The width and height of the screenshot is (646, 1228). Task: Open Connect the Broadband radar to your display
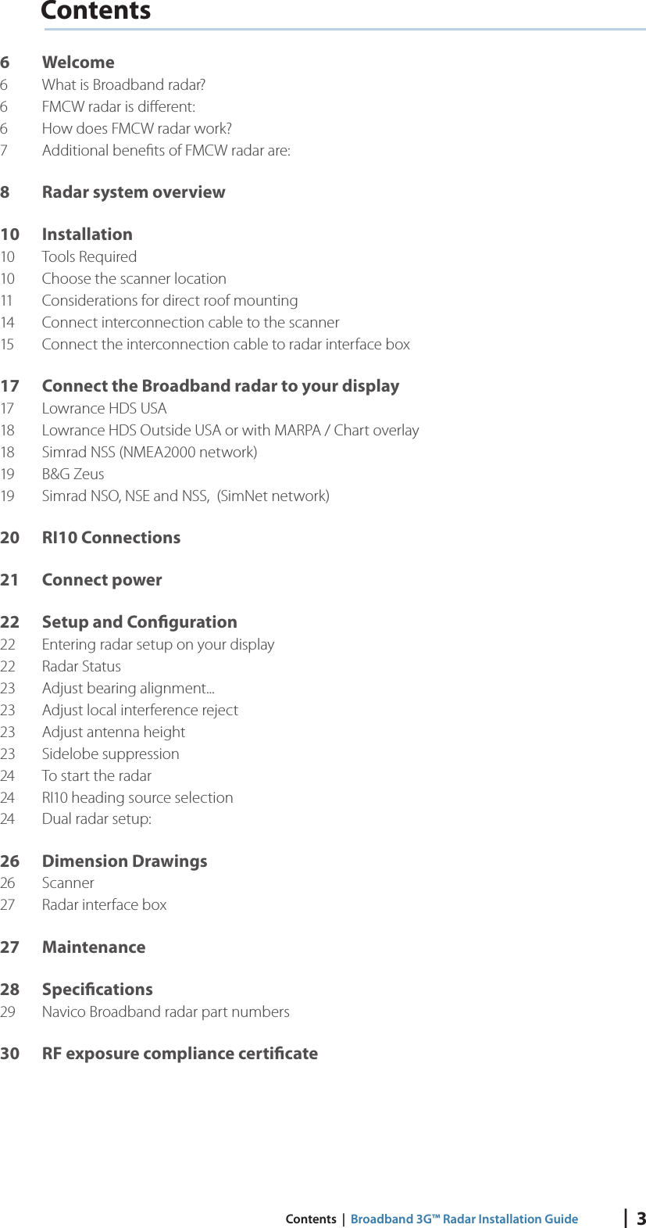tap(220, 386)
